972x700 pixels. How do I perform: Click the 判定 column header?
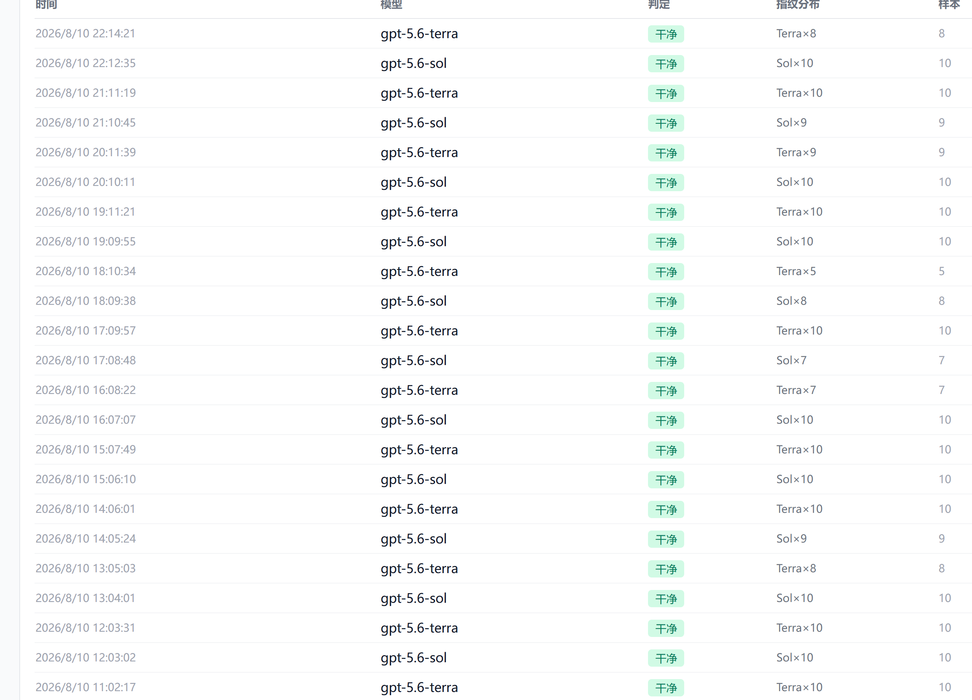pyautogui.click(x=659, y=4)
